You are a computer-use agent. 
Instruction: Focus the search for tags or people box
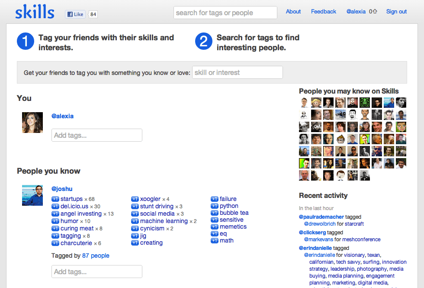225,13
